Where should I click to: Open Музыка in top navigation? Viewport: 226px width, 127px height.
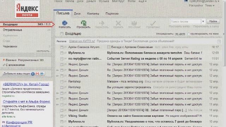pos(104,1)
